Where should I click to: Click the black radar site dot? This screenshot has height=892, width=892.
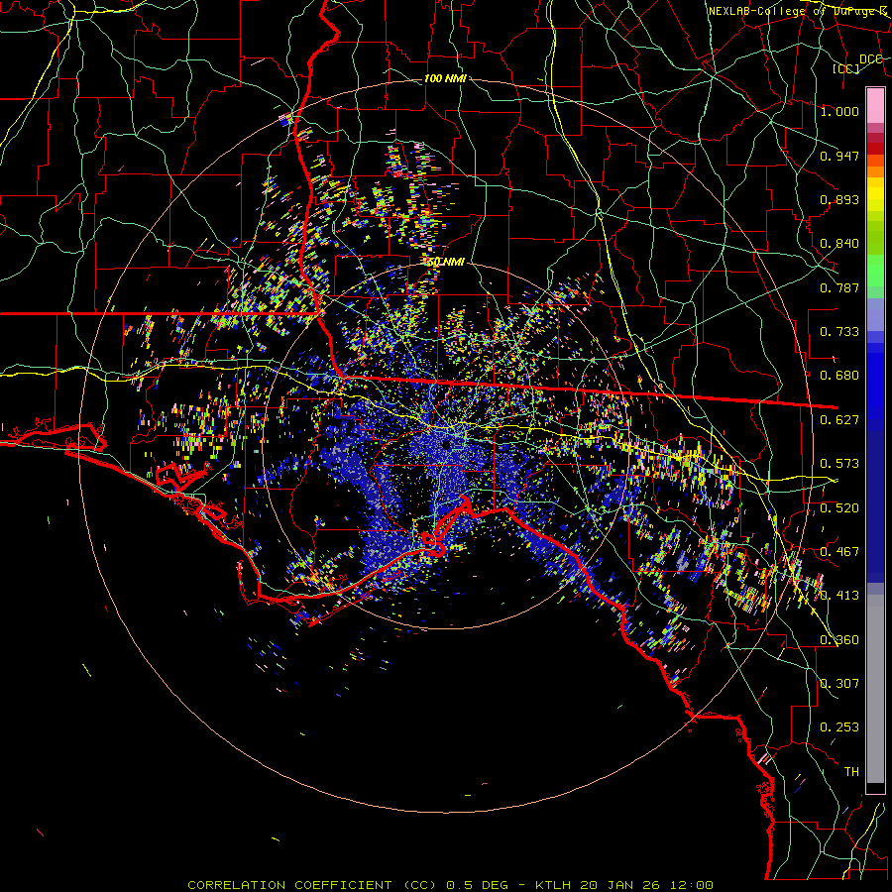point(447,444)
